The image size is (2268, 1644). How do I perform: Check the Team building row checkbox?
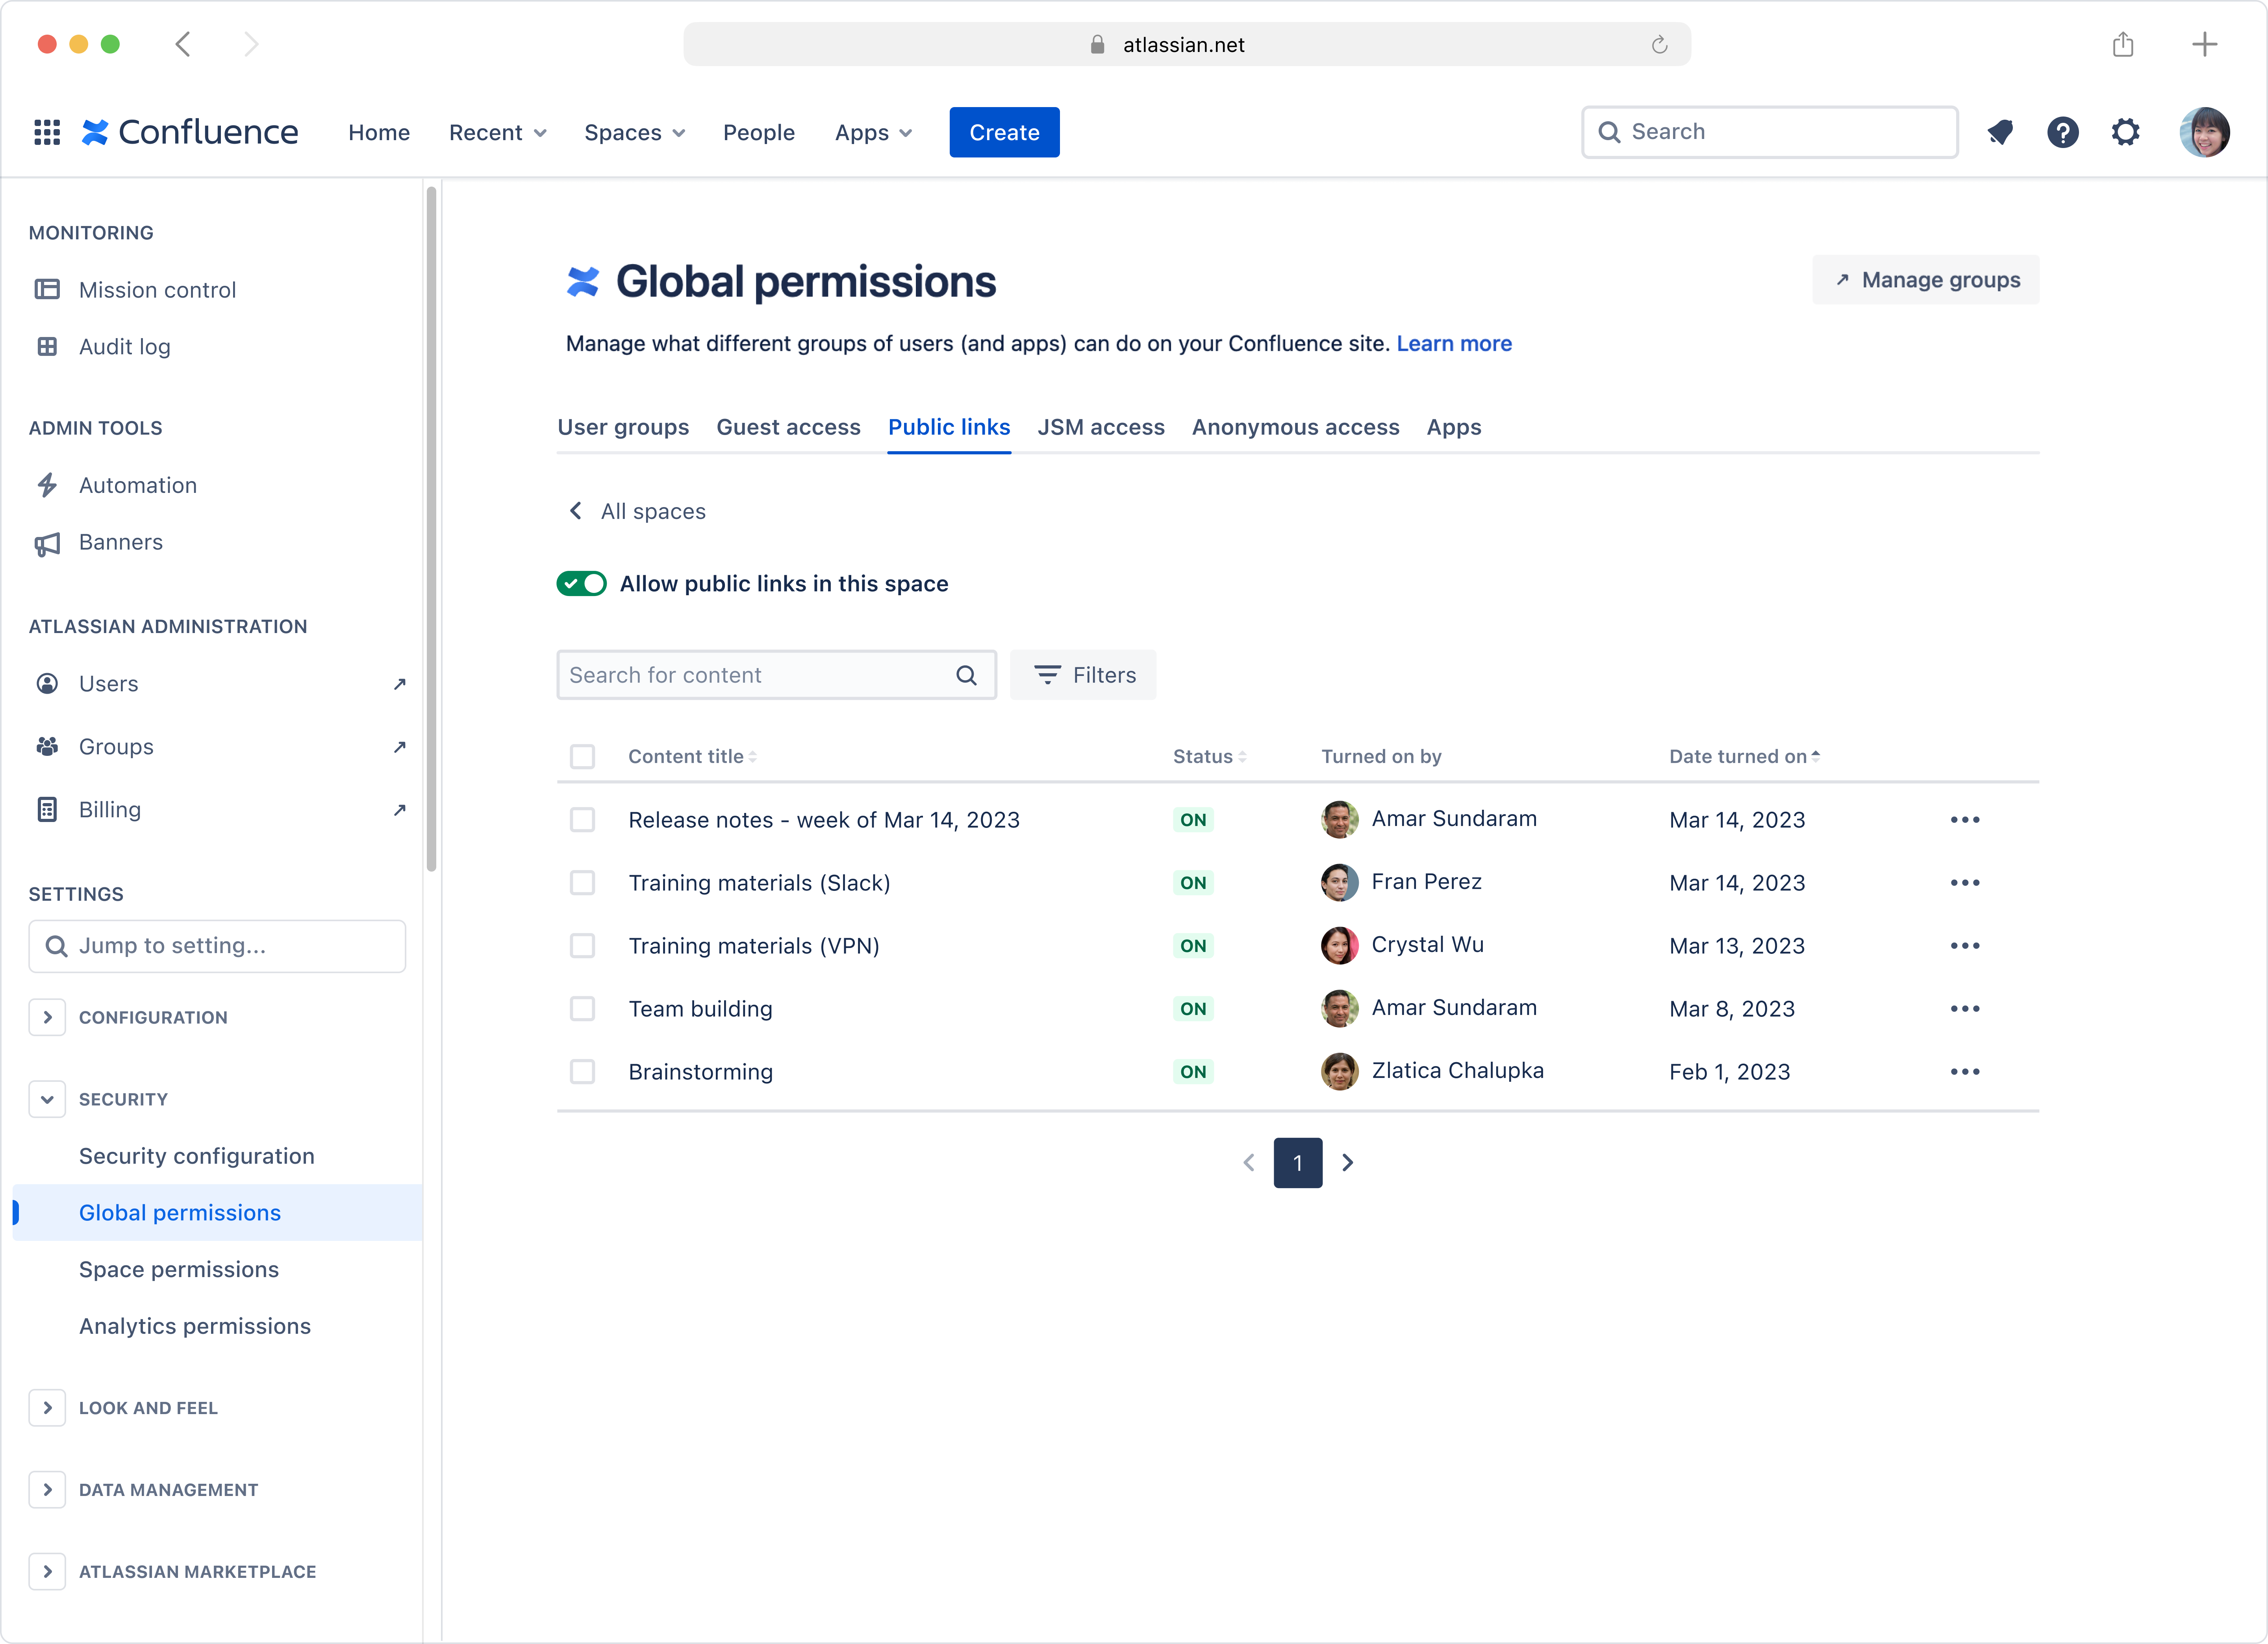(x=583, y=1008)
